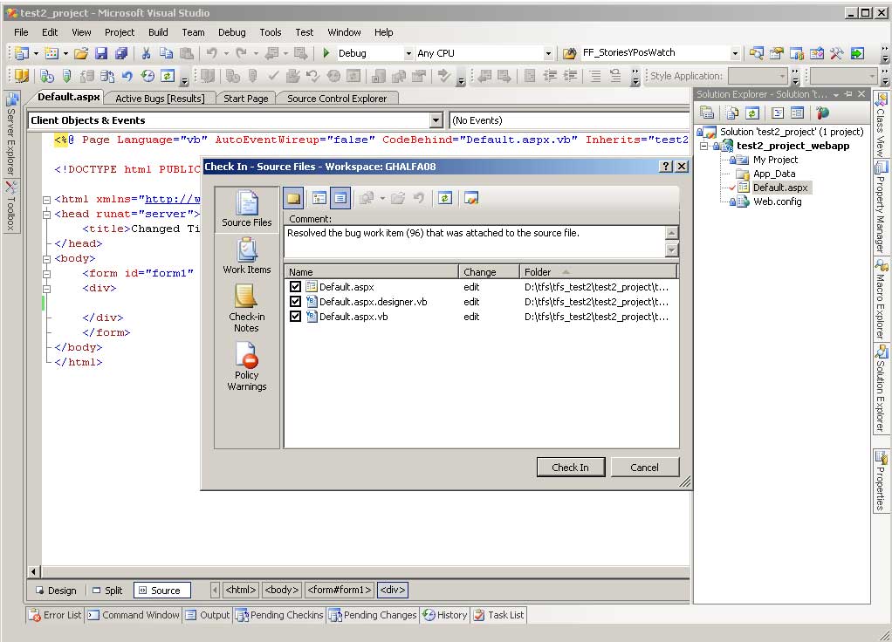Screen dimensions: 892x642
Task: Open the Pending Changes bottom panel tab
Action: [373, 615]
